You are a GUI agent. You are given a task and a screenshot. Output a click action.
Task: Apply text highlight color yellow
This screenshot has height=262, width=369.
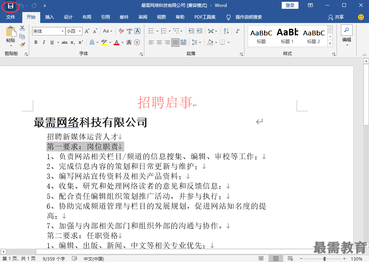pyautogui.click(x=104, y=42)
